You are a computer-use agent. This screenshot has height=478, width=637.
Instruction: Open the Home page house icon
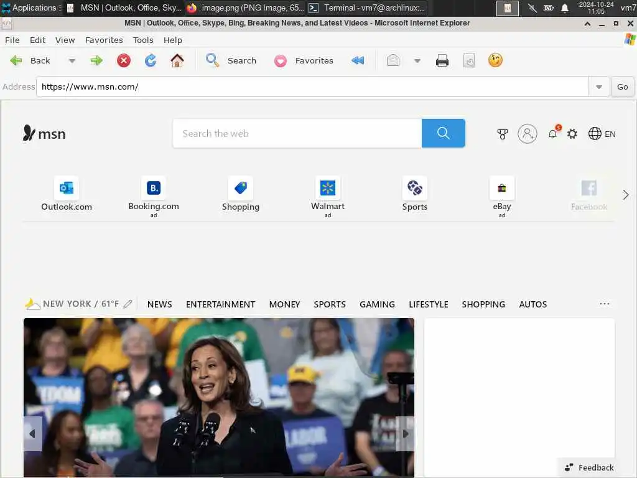[177, 60]
